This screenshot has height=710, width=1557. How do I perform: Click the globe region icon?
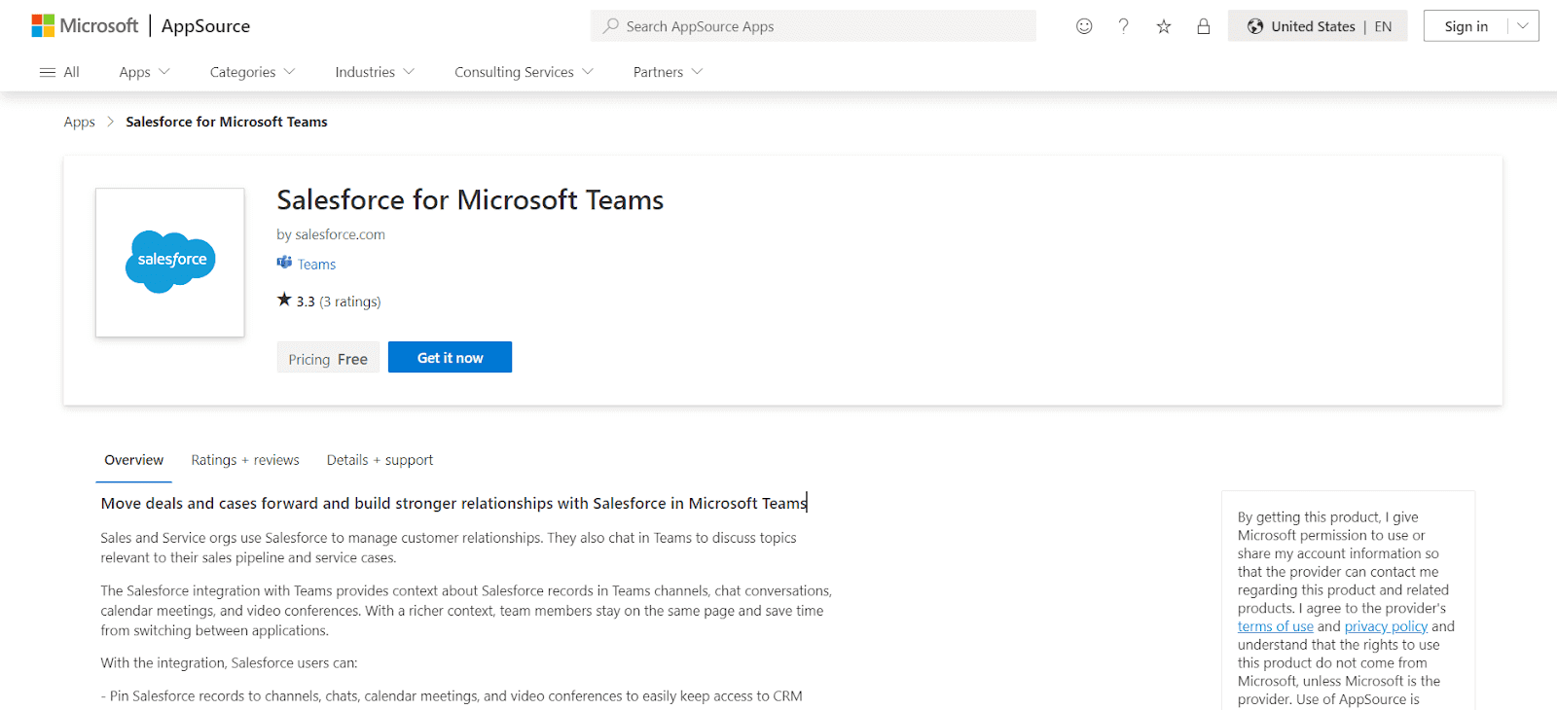pyautogui.click(x=1255, y=26)
